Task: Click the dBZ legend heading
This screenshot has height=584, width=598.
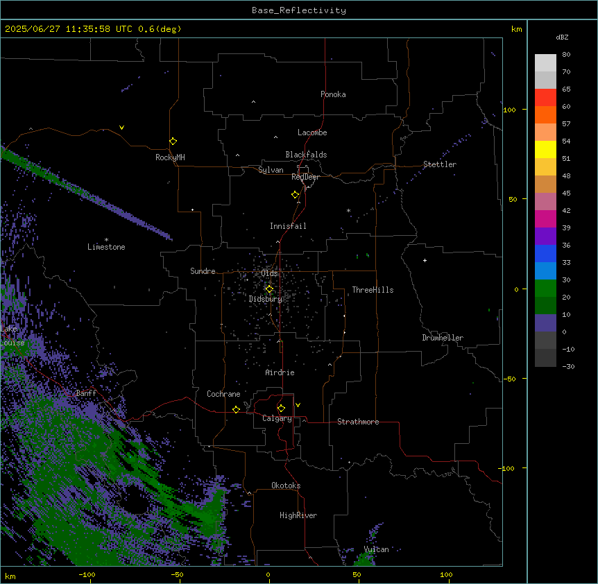Action: pos(562,37)
